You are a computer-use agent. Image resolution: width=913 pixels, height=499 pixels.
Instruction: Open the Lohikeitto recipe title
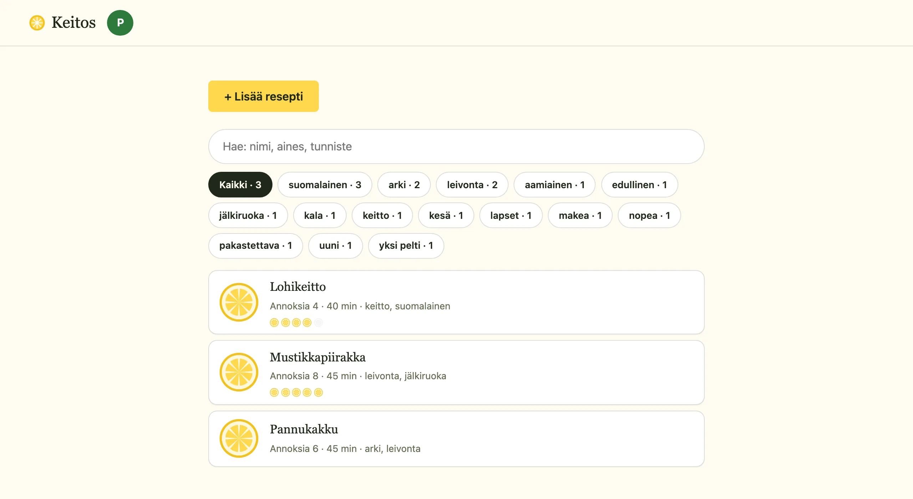point(298,287)
